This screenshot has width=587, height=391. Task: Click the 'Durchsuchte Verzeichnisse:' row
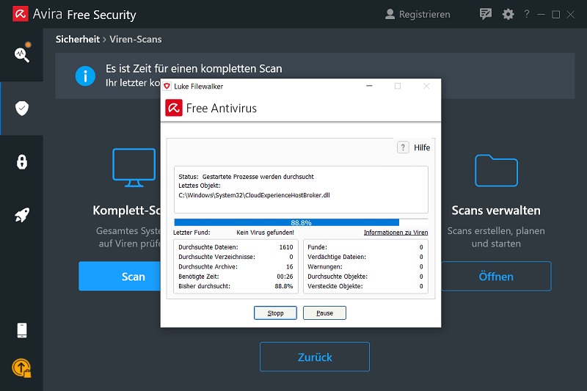[x=236, y=257]
